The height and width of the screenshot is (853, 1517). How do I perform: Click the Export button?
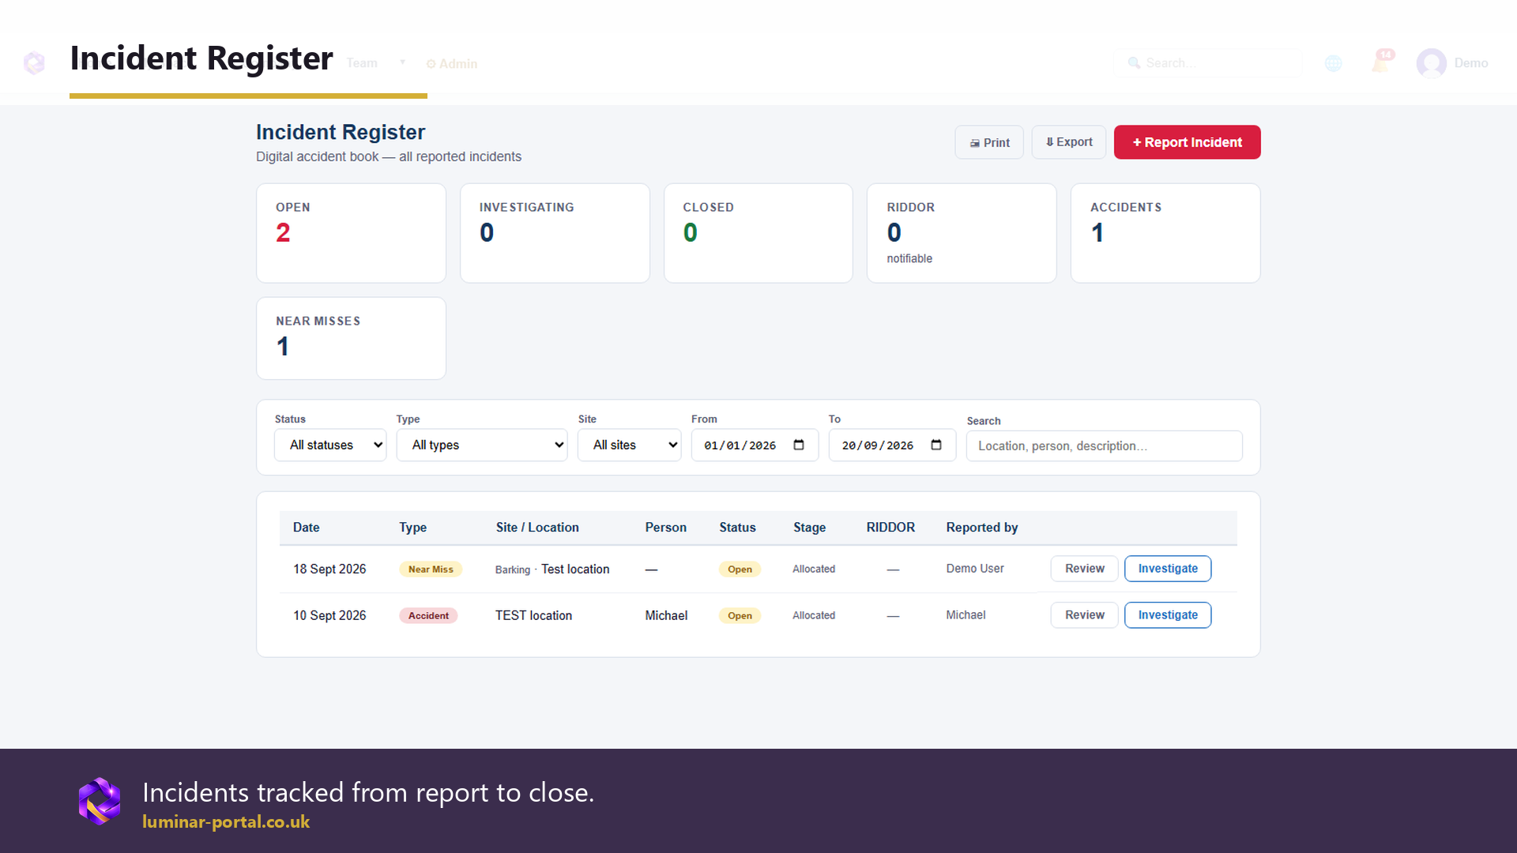(x=1069, y=142)
